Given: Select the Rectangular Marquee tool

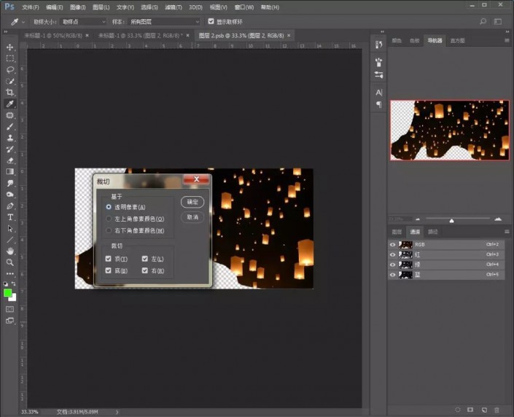Looking at the screenshot, I should [x=9, y=58].
